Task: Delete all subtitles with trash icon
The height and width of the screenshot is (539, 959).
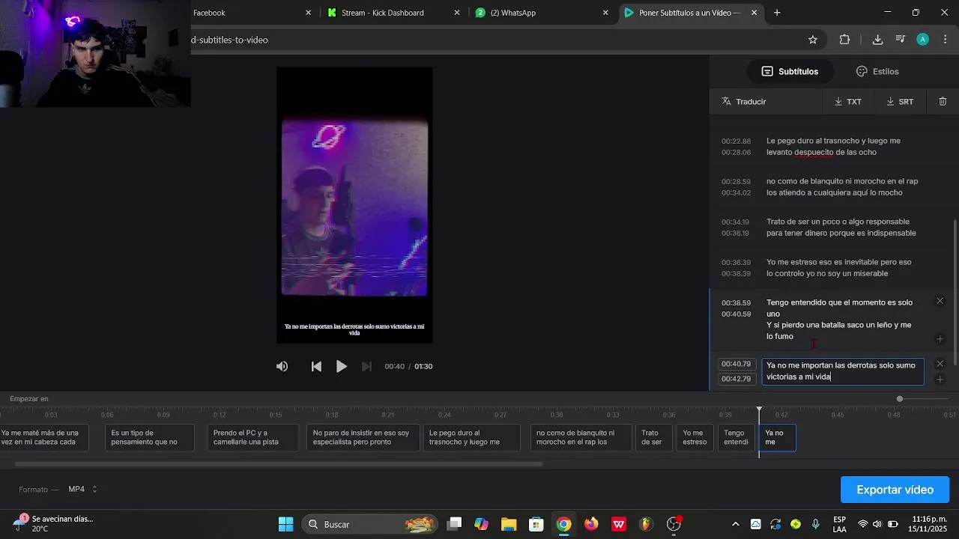Action: point(943,101)
